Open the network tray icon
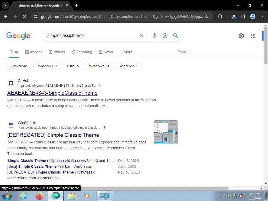 [235, 196]
